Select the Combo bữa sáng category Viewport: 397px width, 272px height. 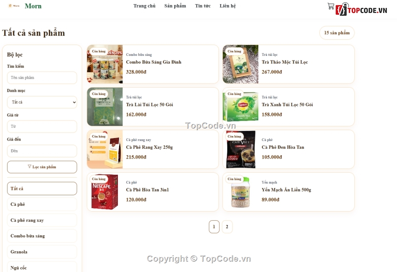(x=42, y=236)
